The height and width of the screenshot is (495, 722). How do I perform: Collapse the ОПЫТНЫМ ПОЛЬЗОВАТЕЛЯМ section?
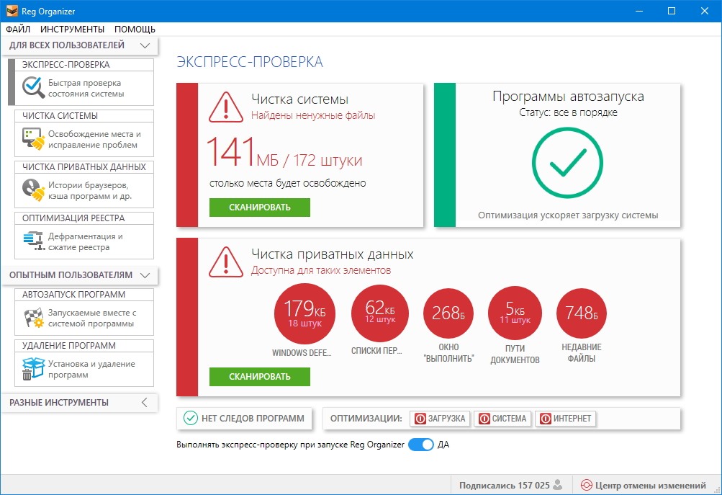pos(145,275)
